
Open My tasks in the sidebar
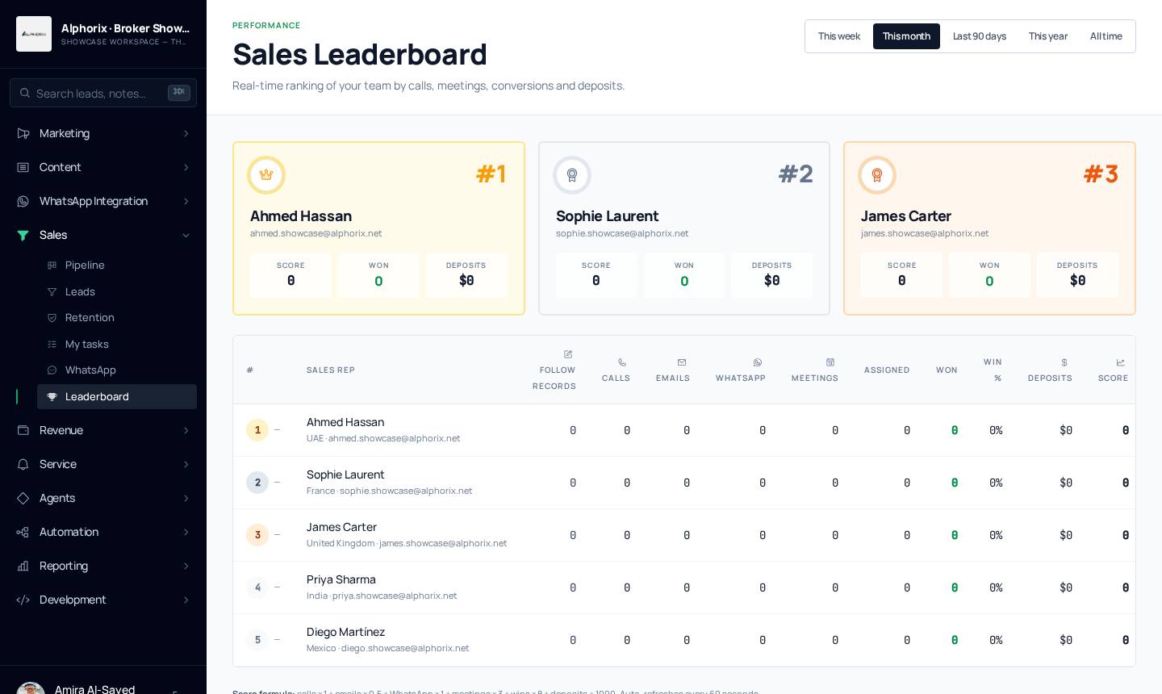pyautogui.click(x=117, y=344)
